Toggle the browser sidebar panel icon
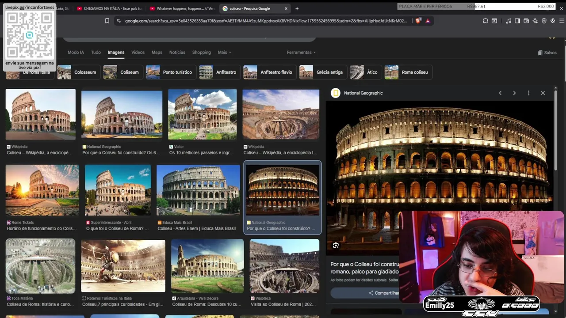 click(517, 21)
